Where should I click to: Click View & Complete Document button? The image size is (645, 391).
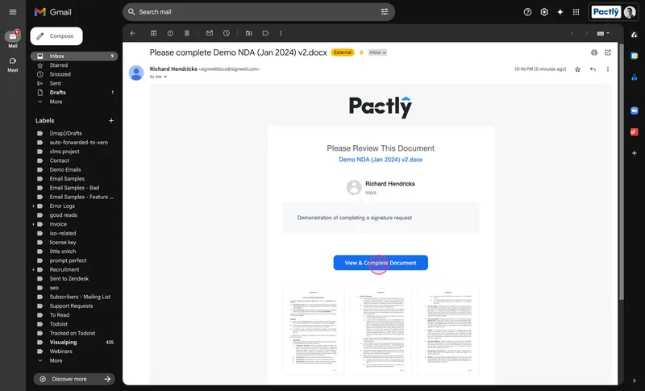point(381,263)
